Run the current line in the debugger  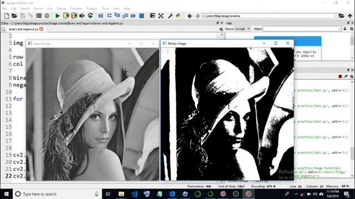pos(109,16)
